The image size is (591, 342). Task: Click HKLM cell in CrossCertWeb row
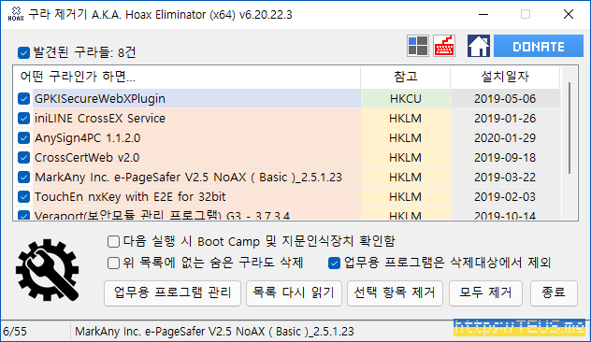point(406,157)
